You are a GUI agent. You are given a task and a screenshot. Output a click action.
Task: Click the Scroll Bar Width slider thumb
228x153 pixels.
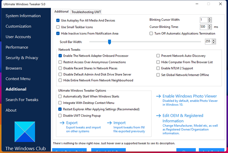(x=109, y=42)
